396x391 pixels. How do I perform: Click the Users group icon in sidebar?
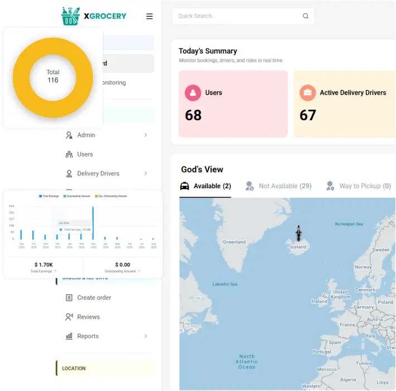click(69, 154)
